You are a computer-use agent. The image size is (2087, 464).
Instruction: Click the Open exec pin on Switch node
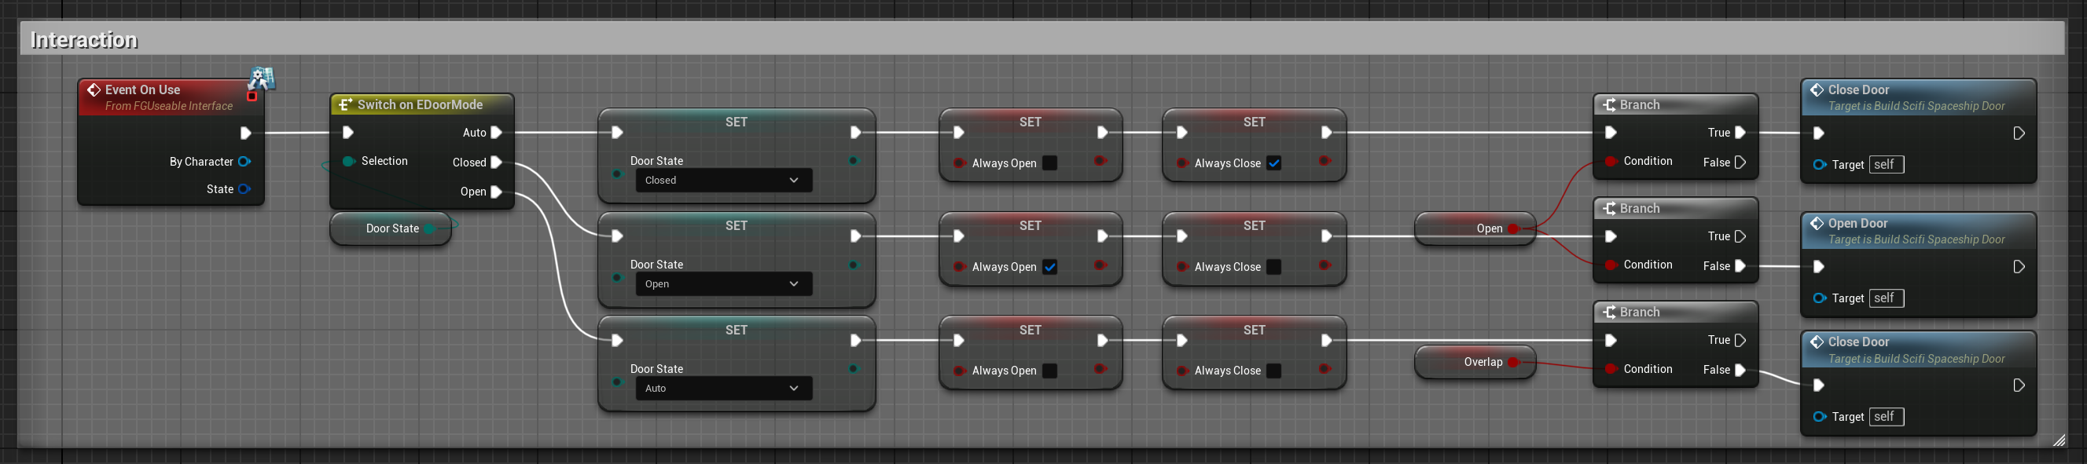497,192
